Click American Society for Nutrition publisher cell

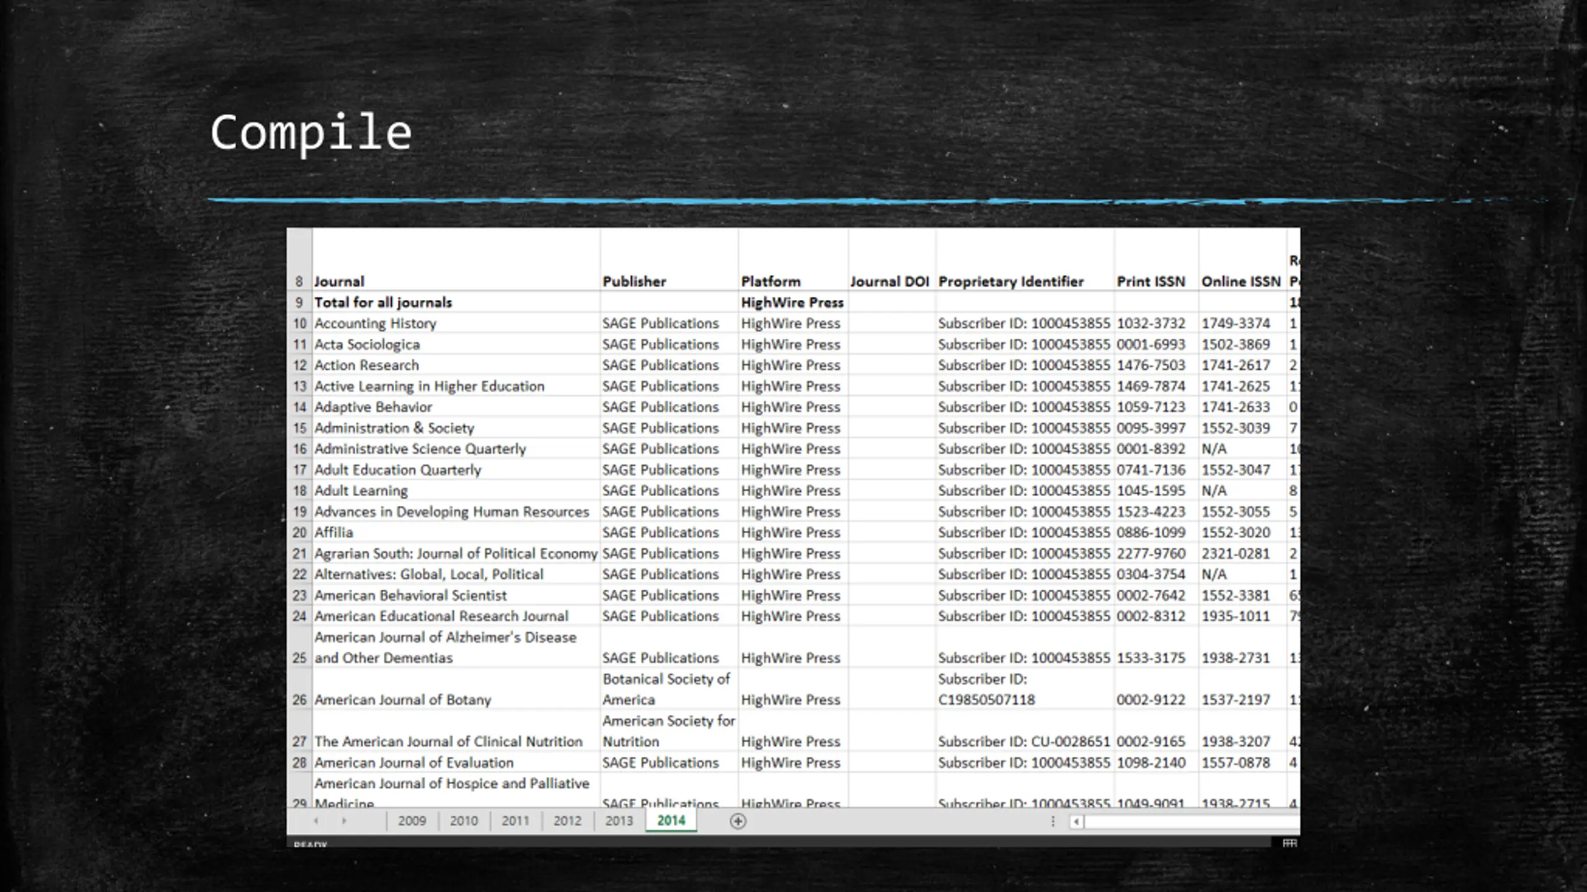[669, 731]
